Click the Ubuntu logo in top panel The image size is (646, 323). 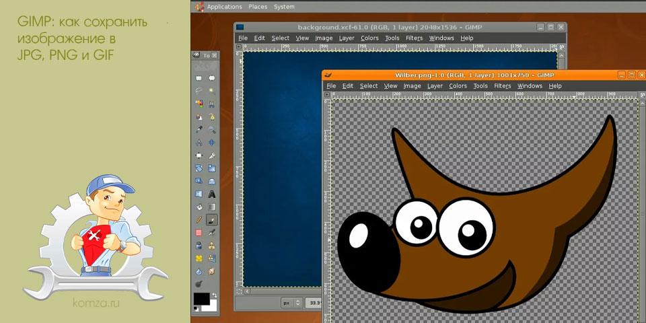[x=199, y=7]
